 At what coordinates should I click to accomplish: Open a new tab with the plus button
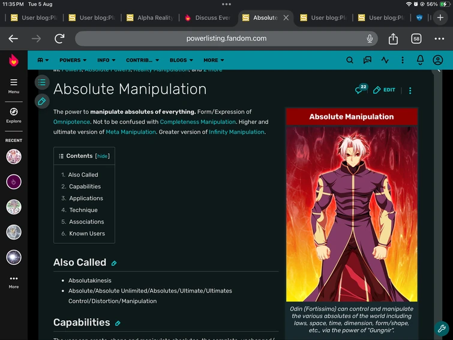(x=440, y=17)
